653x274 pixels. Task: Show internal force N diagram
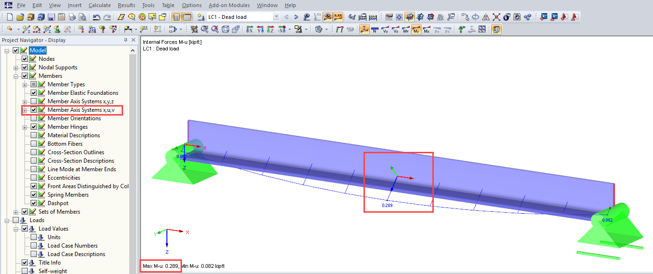tap(374, 29)
